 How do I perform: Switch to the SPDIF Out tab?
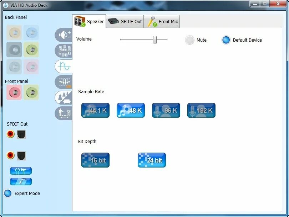click(x=125, y=21)
